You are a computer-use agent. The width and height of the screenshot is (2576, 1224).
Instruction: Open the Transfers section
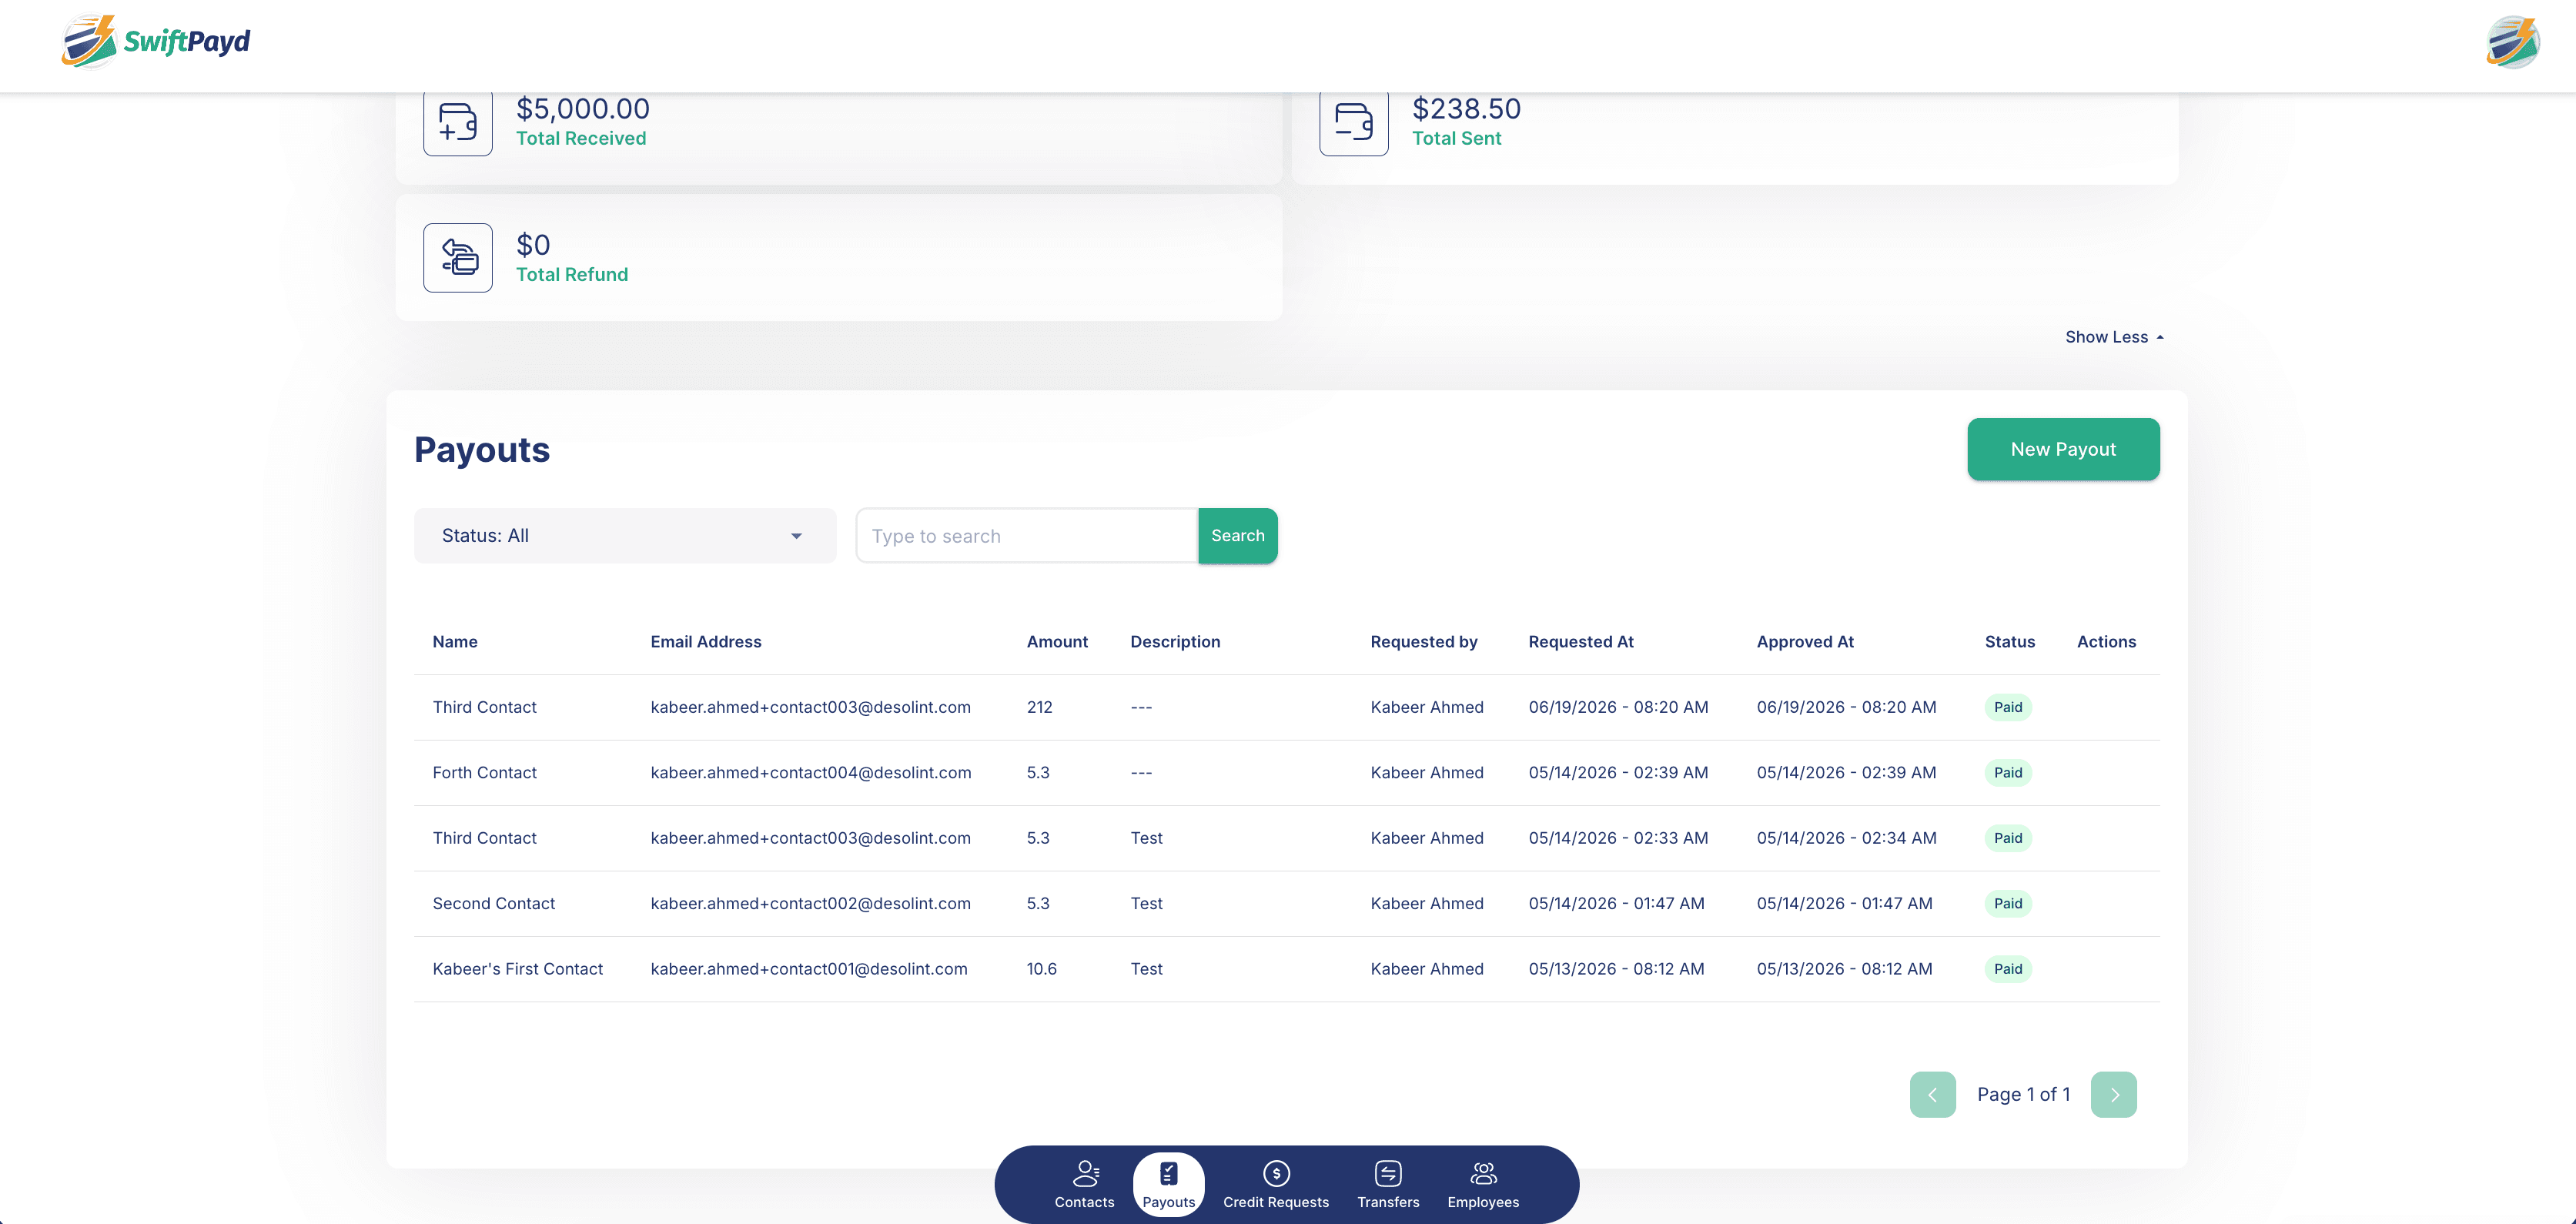(x=1388, y=1184)
